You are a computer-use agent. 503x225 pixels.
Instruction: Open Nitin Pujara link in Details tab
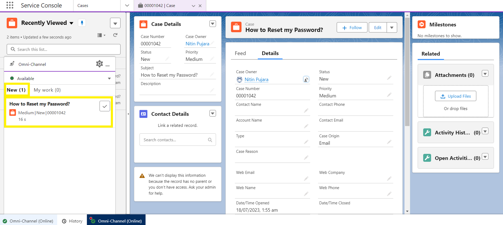tap(256, 79)
